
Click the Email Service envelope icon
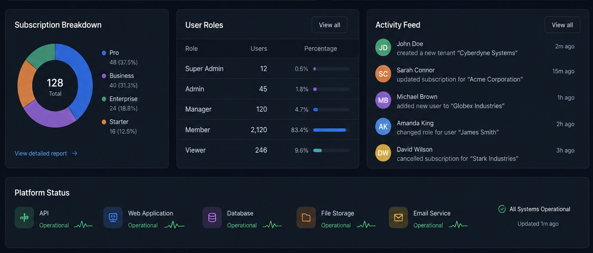(x=398, y=217)
